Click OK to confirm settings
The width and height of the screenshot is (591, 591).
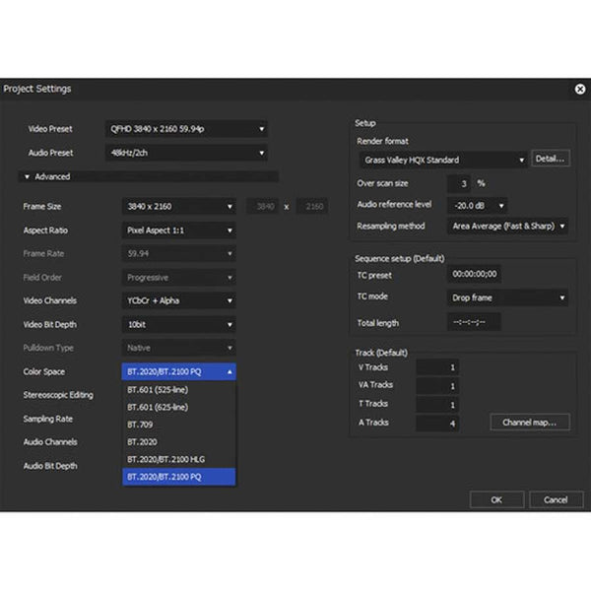click(496, 499)
